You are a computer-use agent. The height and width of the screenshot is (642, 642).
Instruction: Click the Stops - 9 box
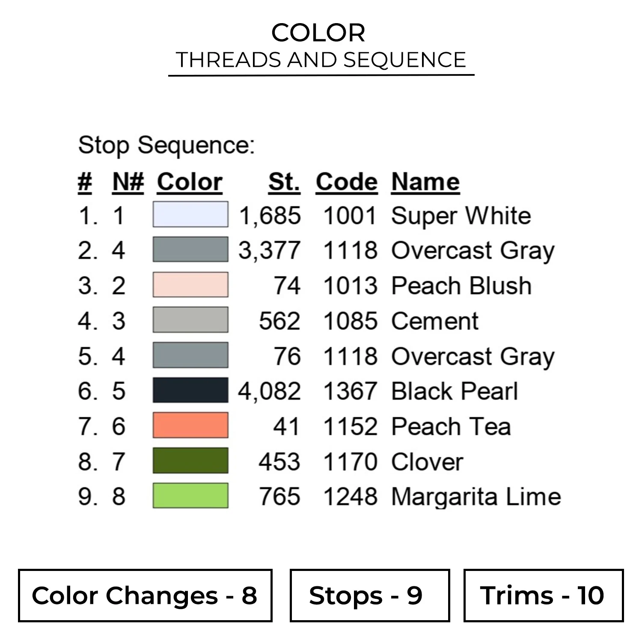(x=370, y=595)
